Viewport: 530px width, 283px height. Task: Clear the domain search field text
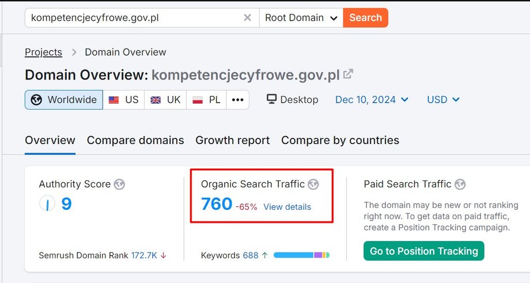point(247,18)
